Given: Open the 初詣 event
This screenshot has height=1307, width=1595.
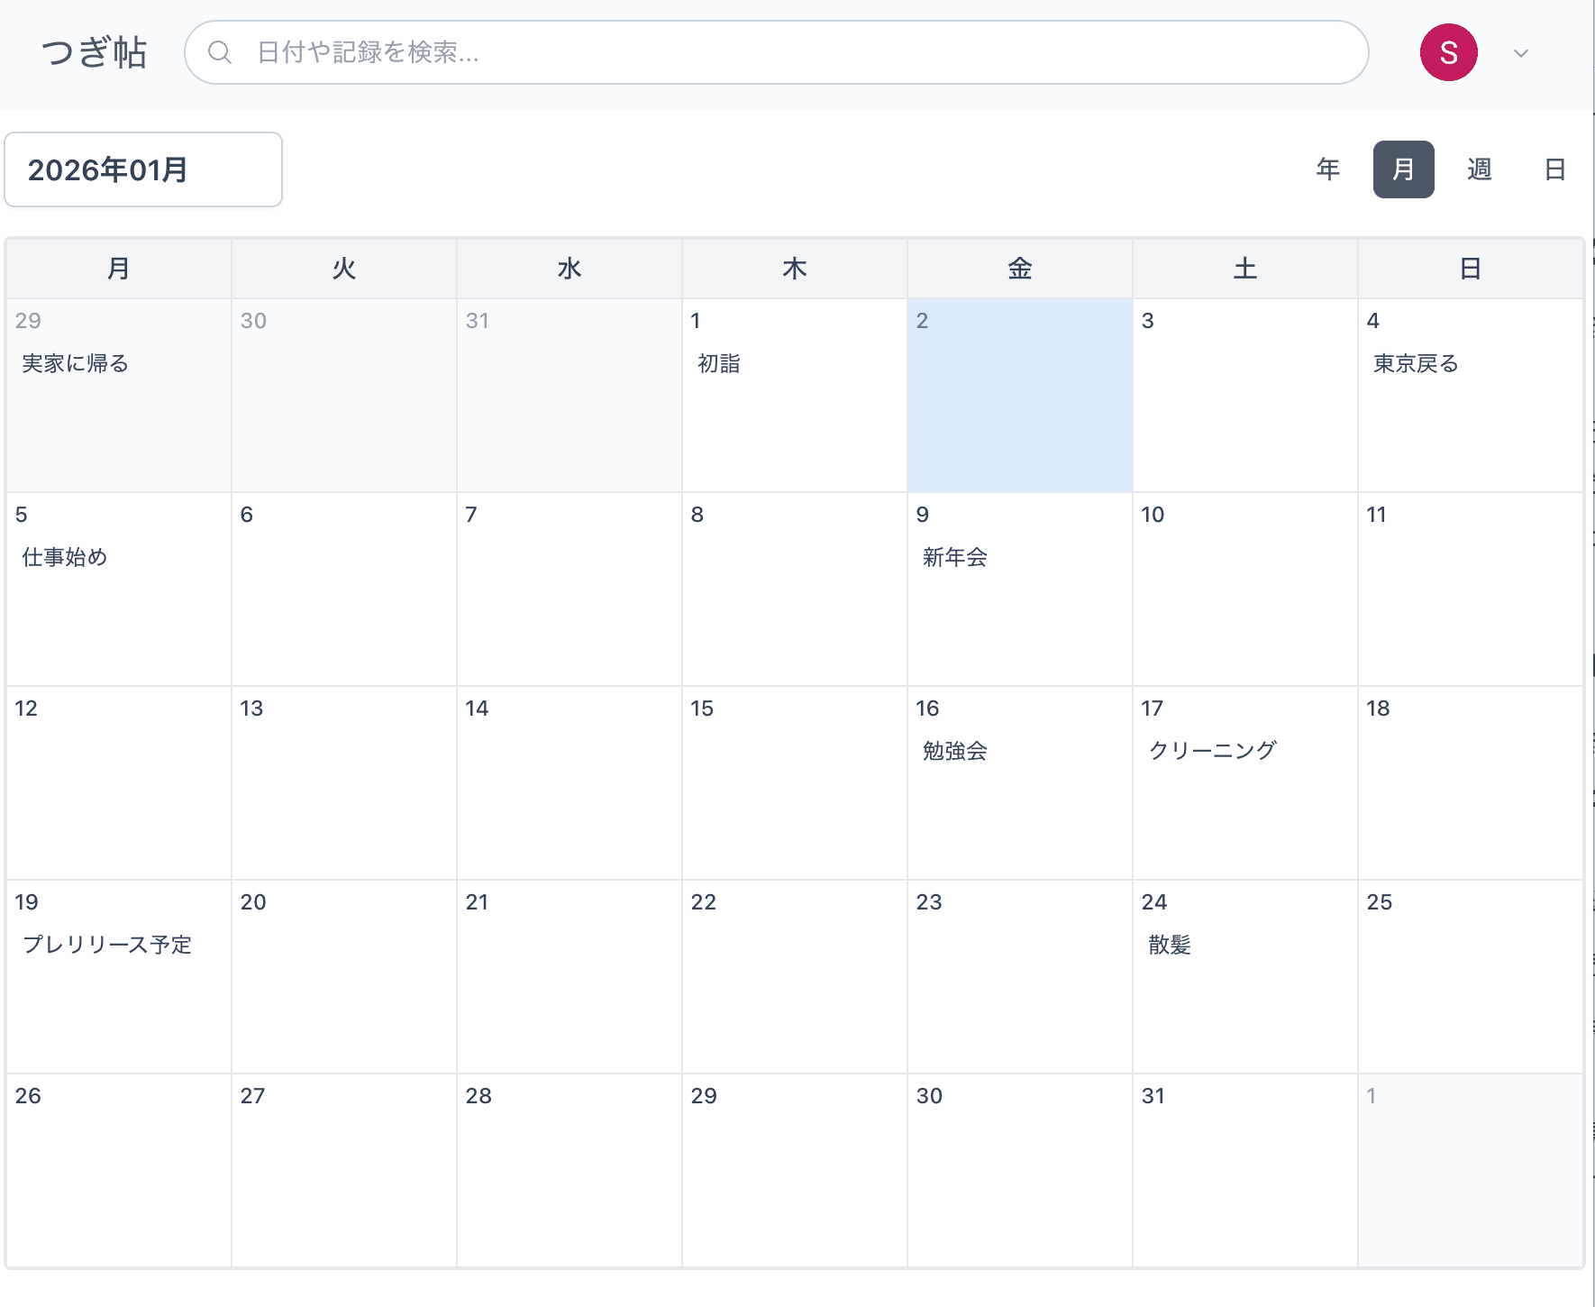Looking at the screenshot, I should (719, 363).
